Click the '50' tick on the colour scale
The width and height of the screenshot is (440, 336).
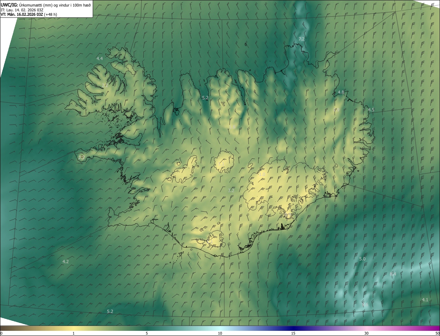tap(437, 333)
